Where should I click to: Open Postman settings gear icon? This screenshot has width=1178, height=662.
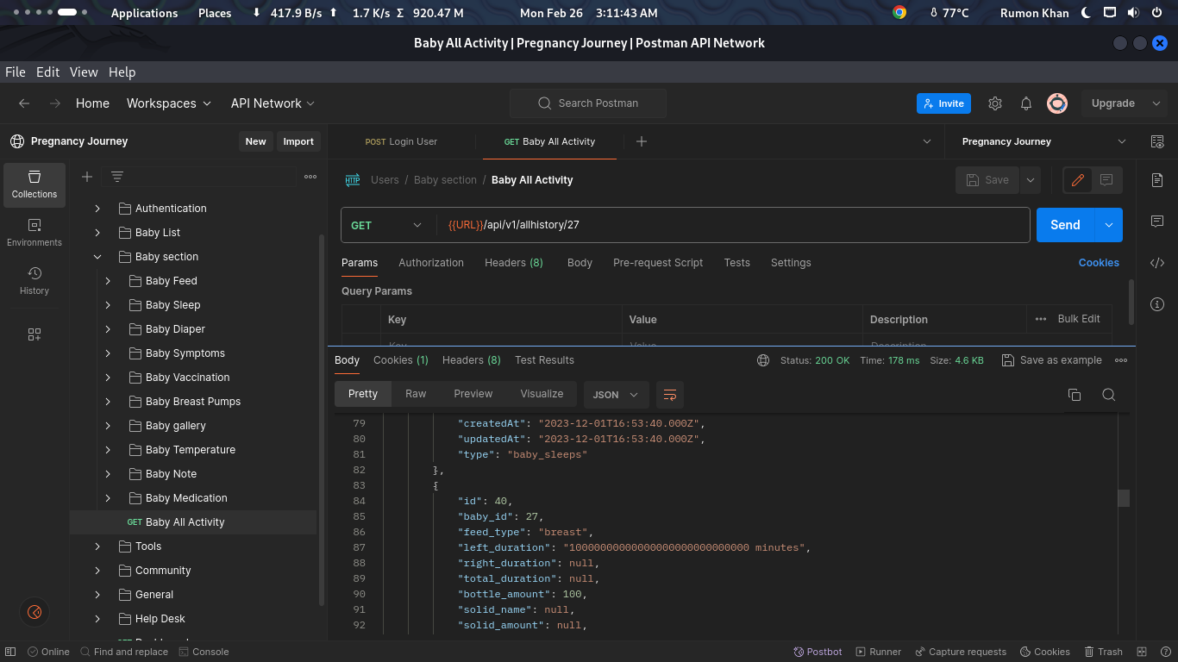point(995,103)
